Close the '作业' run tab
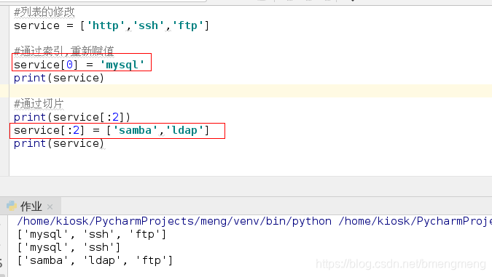Viewport: 492px width, 277px height. pos(50,207)
